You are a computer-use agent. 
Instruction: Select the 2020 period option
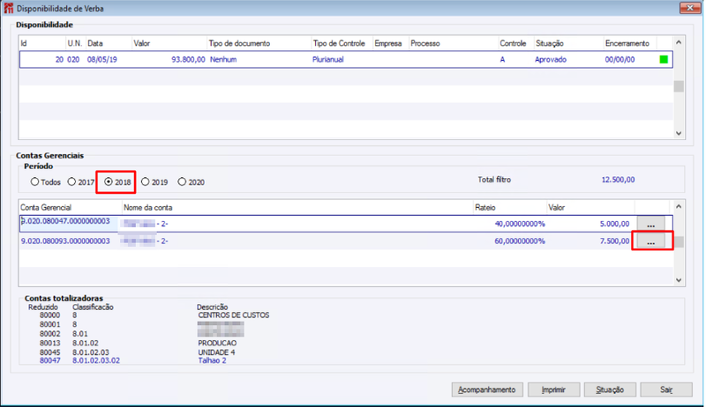coord(182,182)
